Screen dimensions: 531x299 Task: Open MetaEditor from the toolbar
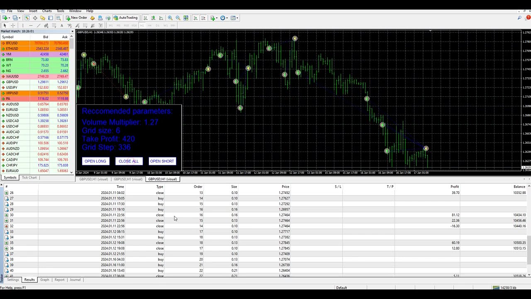pyautogui.click(x=93, y=18)
